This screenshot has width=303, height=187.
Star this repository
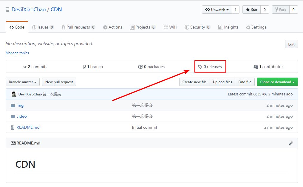(x=251, y=10)
